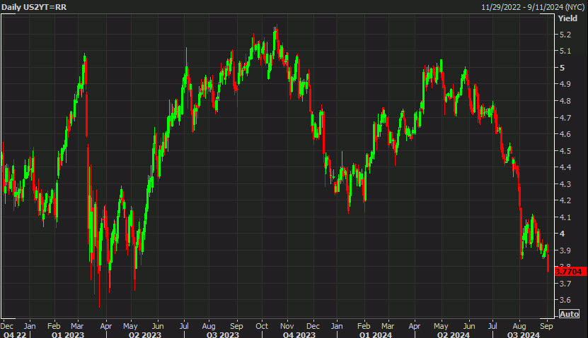Click the Jul label above Q3 2024
588x338 pixels.
tap(492, 326)
